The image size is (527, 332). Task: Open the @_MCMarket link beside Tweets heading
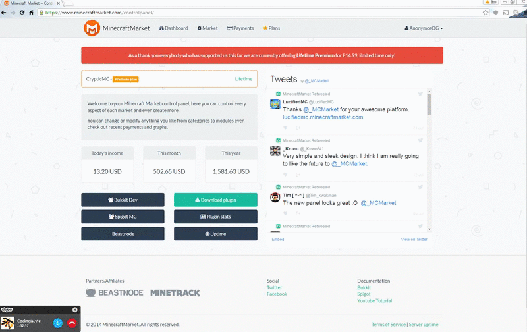coord(317,81)
